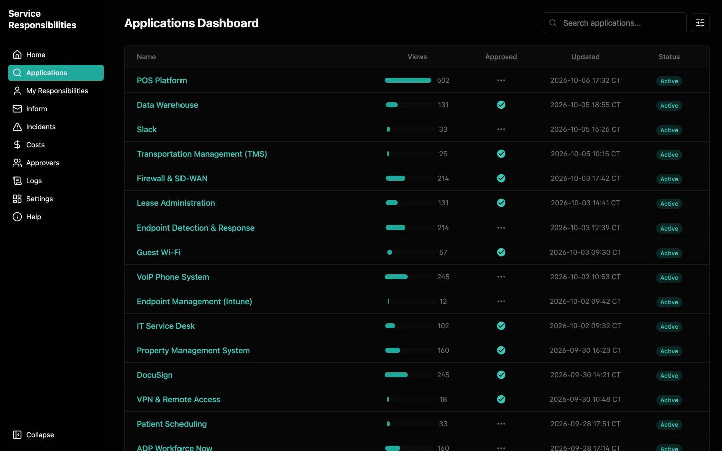
Task: Sort by the Views column header
Action: tap(417, 57)
